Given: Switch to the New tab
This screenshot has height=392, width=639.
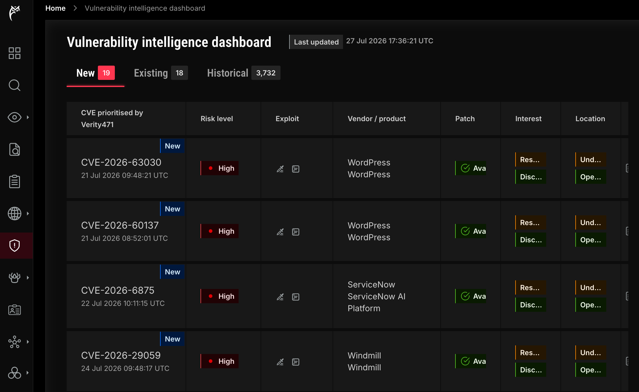Looking at the screenshot, I should [95, 73].
